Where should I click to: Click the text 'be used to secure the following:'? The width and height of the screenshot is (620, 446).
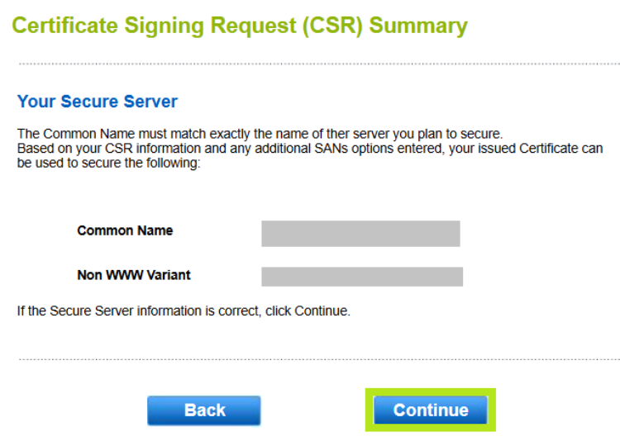(109, 164)
